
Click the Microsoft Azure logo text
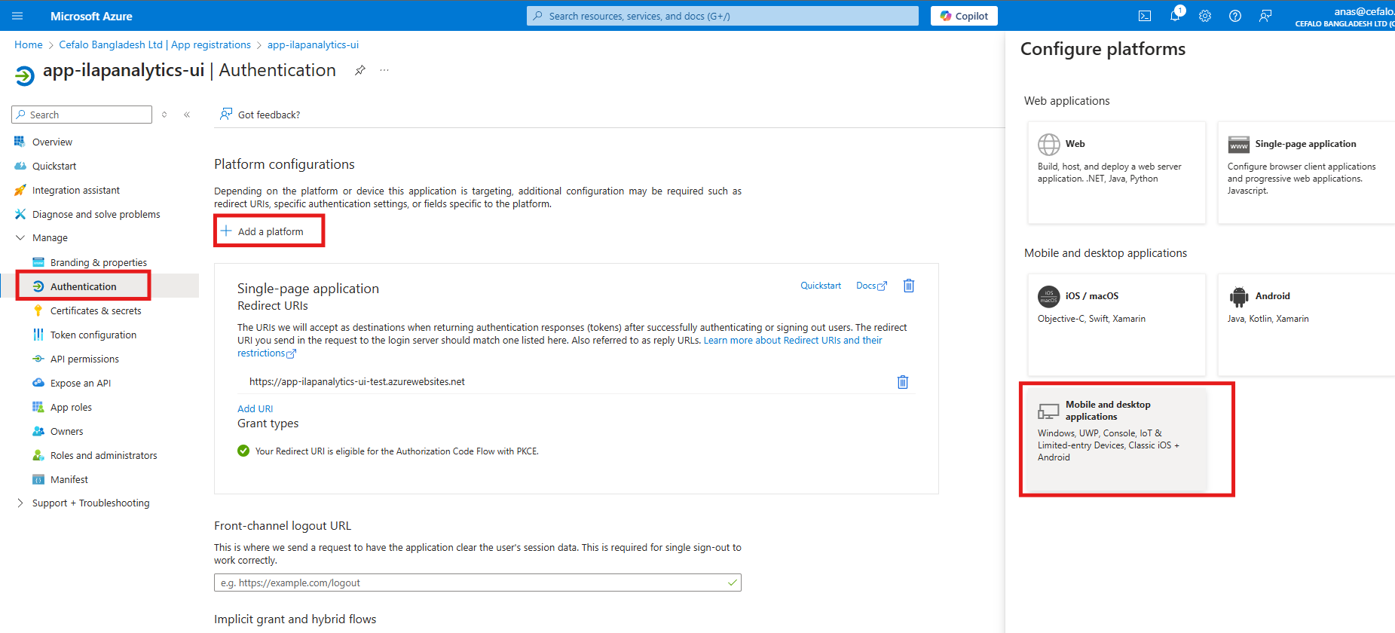tap(91, 16)
